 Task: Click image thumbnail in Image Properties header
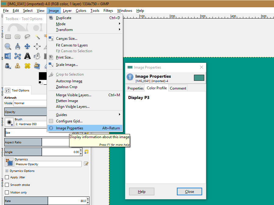(199, 77)
